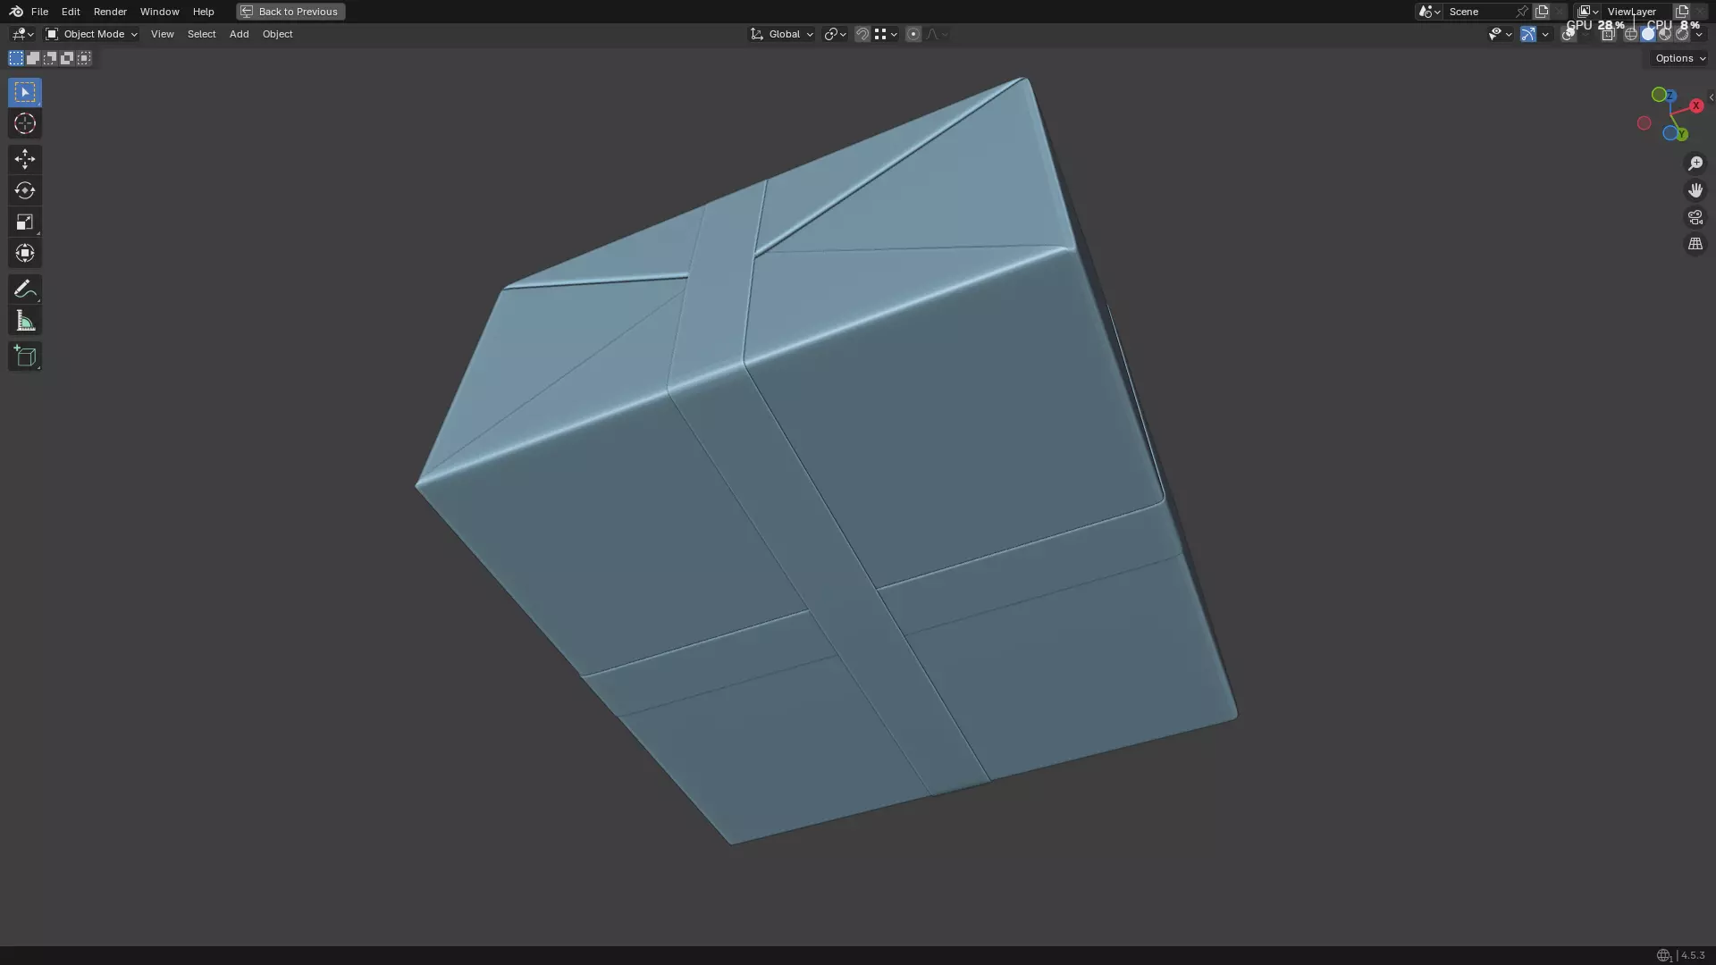
Task: Click Back to Previous button
Action: 290,12
